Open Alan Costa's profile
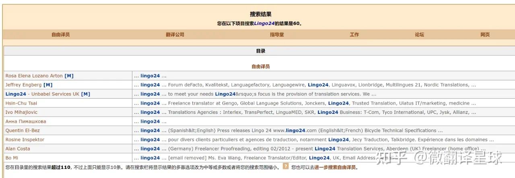 pyautogui.click(x=18, y=149)
